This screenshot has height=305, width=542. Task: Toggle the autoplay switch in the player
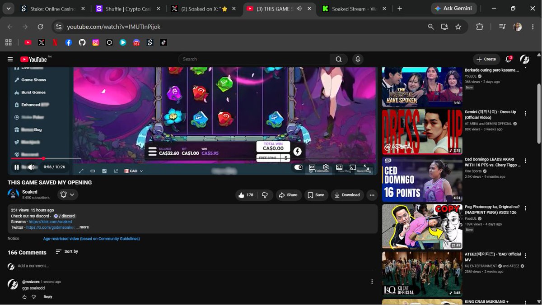(299, 167)
